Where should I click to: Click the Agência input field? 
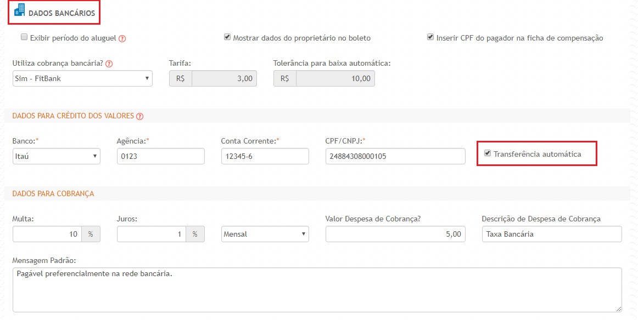pyautogui.click(x=160, y=157)
